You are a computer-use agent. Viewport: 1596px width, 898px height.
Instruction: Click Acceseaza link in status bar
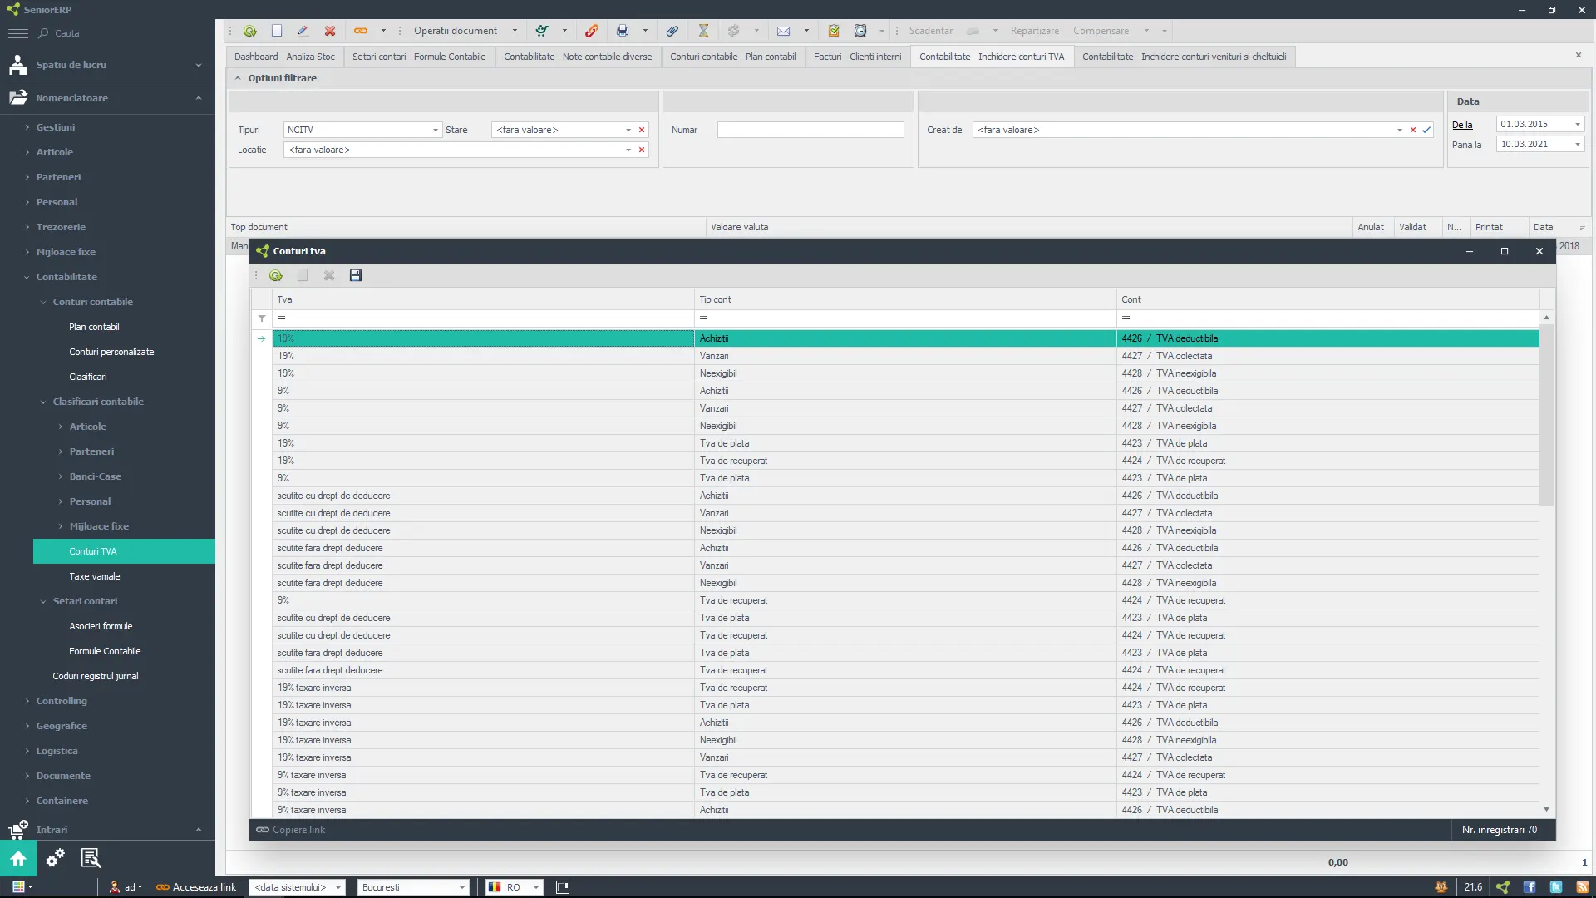coord(196,887)
